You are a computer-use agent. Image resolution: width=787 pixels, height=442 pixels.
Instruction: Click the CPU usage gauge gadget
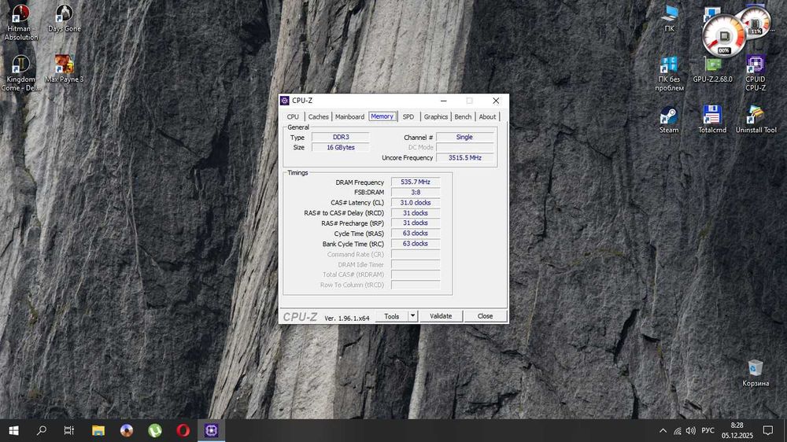tap(723, 37)
